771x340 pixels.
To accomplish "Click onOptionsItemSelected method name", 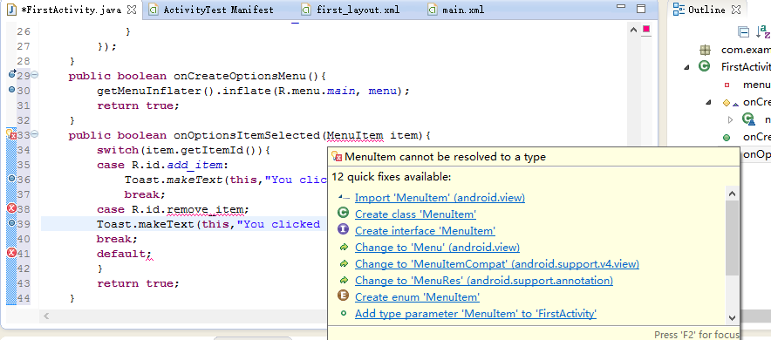I will point(248,136).
